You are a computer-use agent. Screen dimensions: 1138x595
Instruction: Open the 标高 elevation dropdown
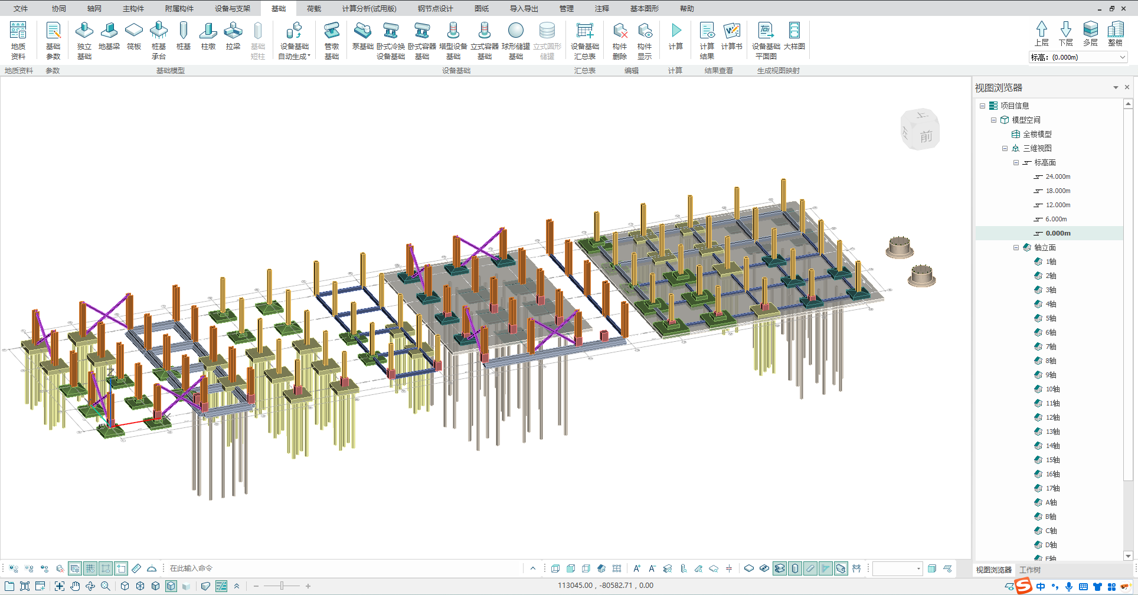coord(1122,57)
